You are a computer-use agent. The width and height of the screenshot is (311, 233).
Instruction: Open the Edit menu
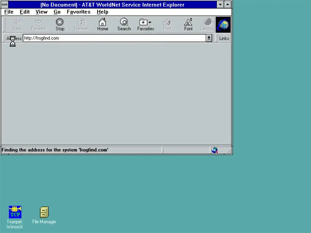click(x=25, y=12)
